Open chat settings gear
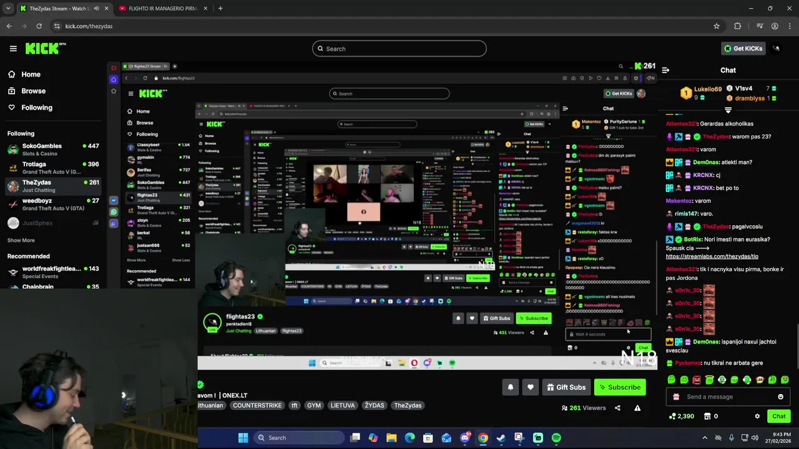Image resolution: width=799 pixels, height=449 pixels. click(x=757, y=416)
